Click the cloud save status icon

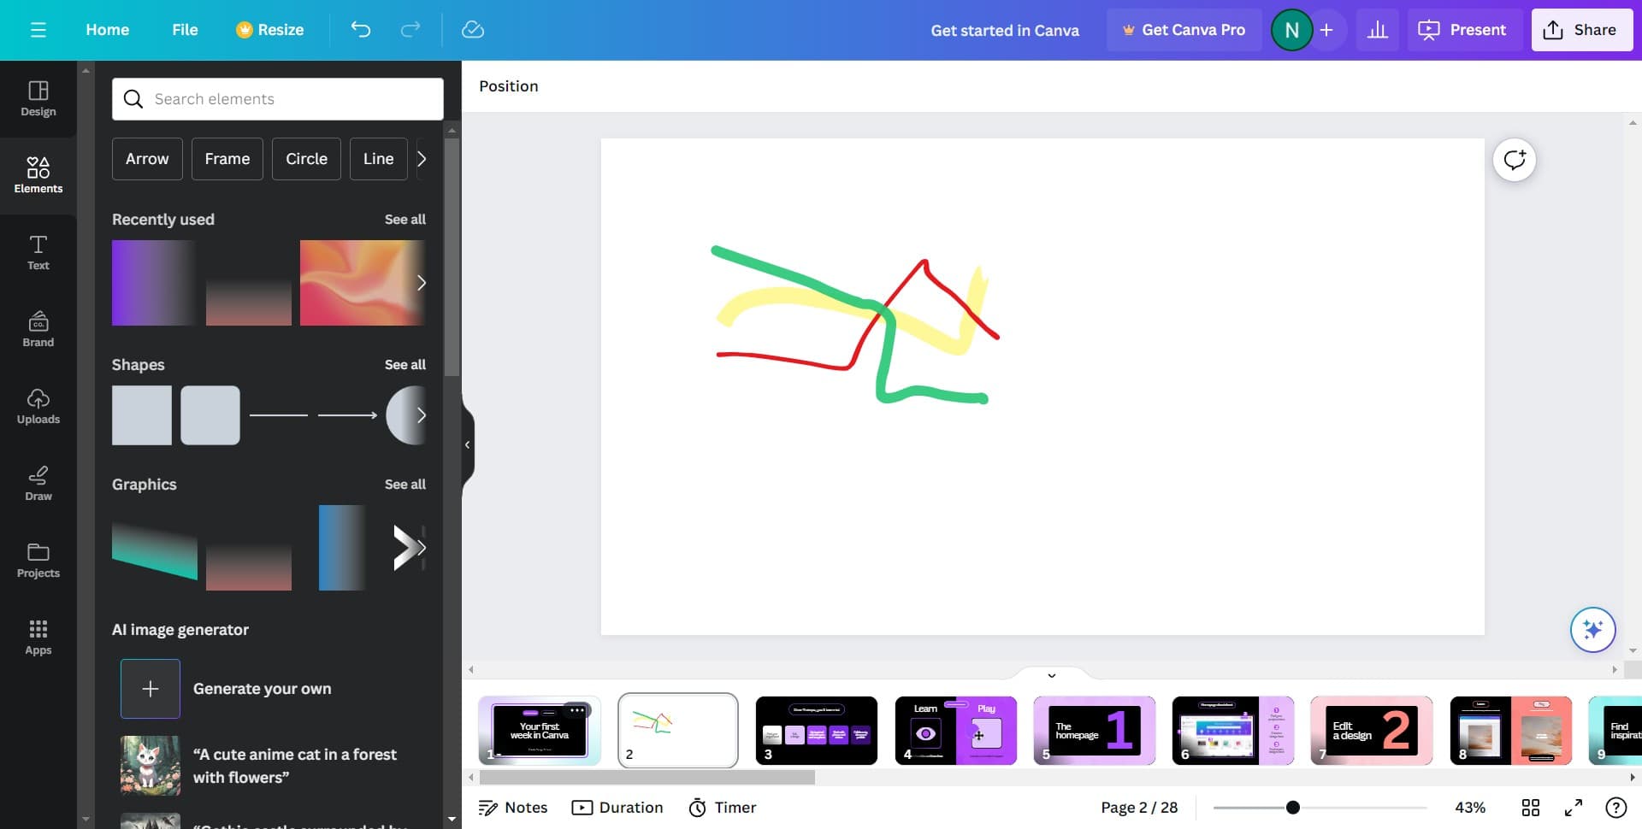[x=472, y=30]
